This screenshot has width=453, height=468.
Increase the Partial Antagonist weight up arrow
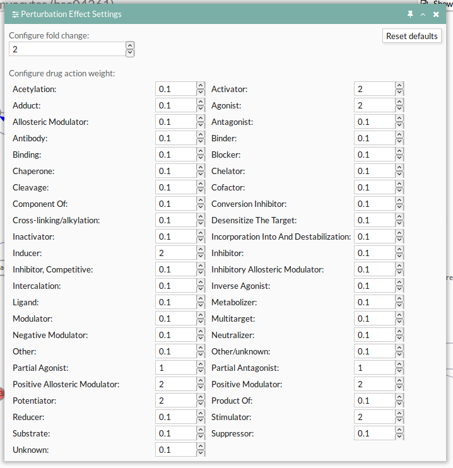click(399, 365)
